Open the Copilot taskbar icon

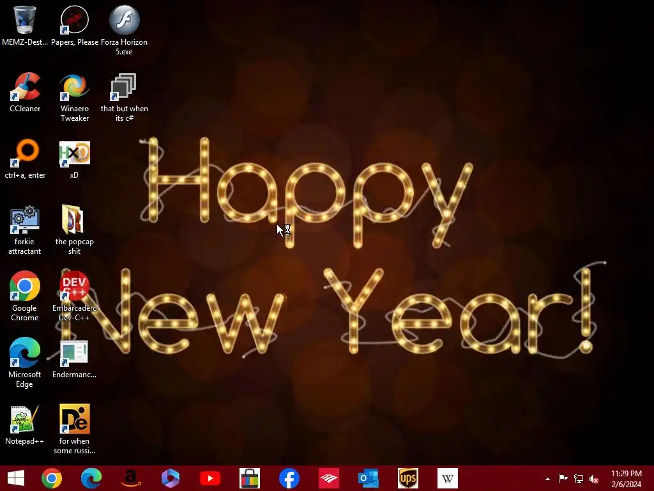pyautogui.click(x=171, y=478)
